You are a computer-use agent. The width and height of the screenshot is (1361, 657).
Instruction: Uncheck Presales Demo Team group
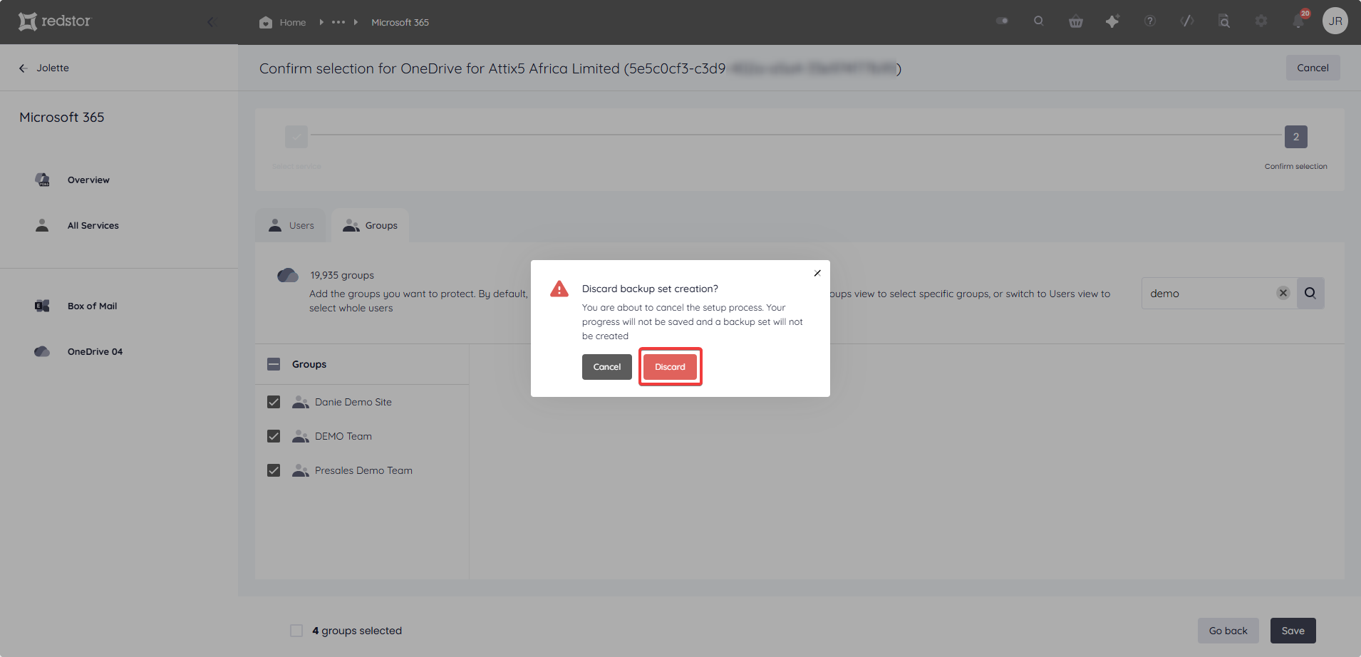(x=274, y=470)
